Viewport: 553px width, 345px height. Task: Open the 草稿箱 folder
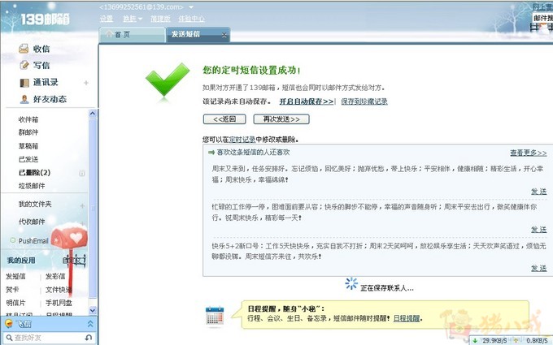point(28,146)
